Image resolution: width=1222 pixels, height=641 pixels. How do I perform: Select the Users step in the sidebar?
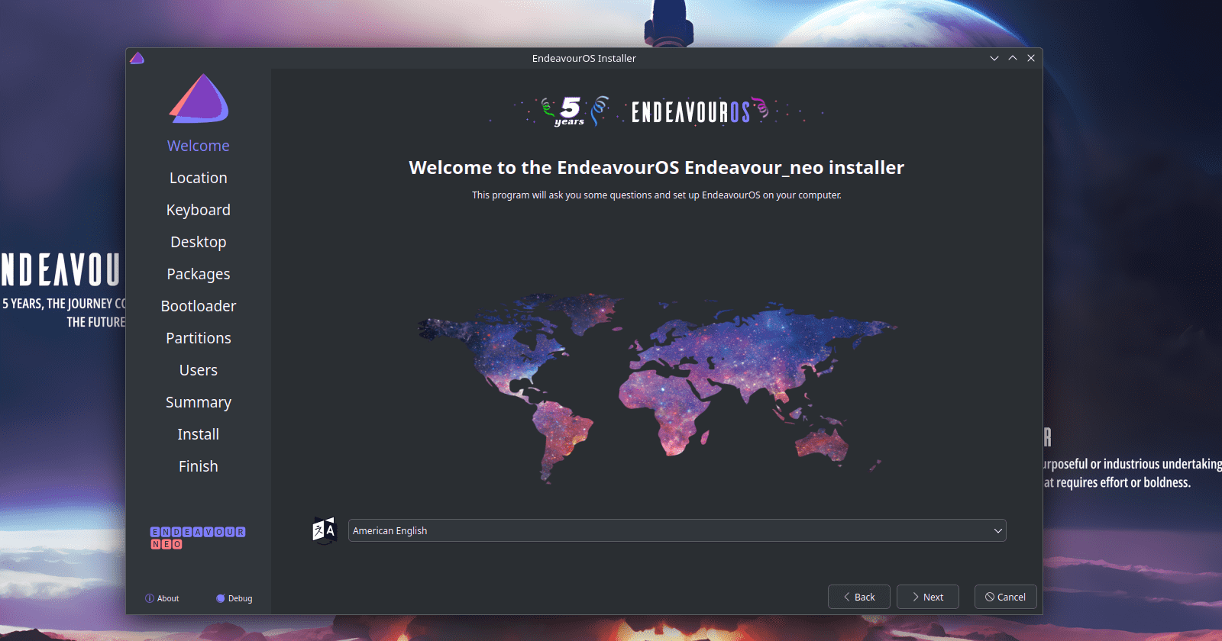[199, 370]
